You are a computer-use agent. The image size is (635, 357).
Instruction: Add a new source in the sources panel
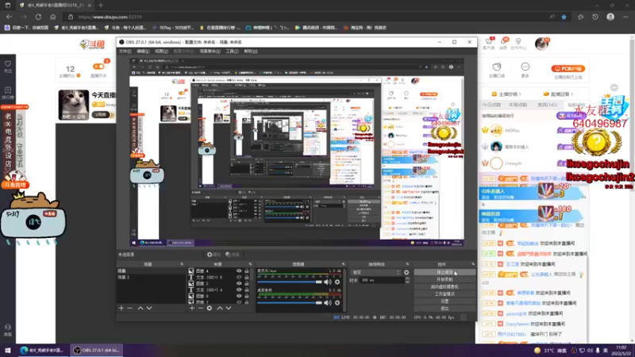tap(192, 309)
